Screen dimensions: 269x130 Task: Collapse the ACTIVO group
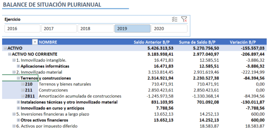click(x=5, y=48)
